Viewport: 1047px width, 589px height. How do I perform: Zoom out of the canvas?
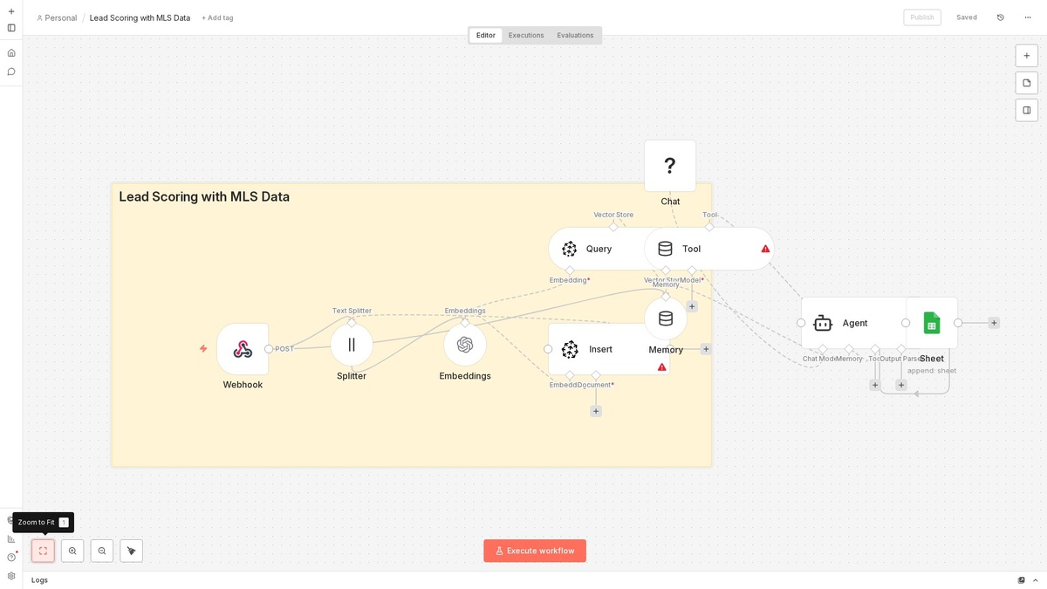(102, 551)
